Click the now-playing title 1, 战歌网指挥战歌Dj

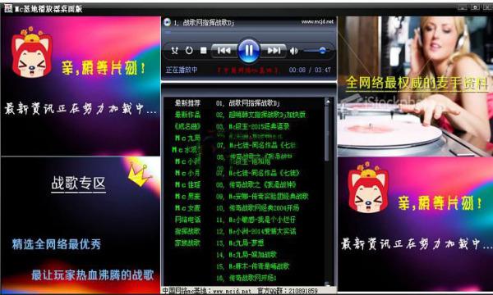pos(204,23)
